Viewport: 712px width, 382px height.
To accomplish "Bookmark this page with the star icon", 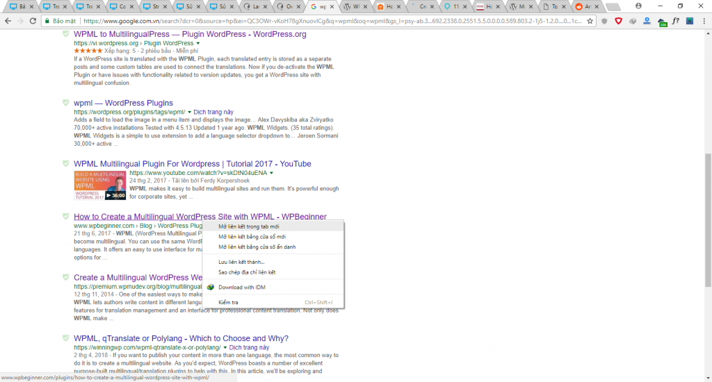I will [x=590, y=21].
